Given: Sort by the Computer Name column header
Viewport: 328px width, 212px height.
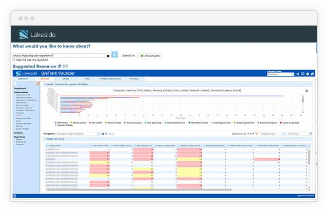Looking at the screenshot, I should pyautogui.click(x=67, y=145).
